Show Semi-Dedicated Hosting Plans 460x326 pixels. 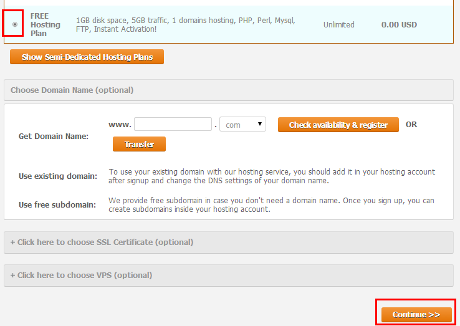tap(87, 57)
